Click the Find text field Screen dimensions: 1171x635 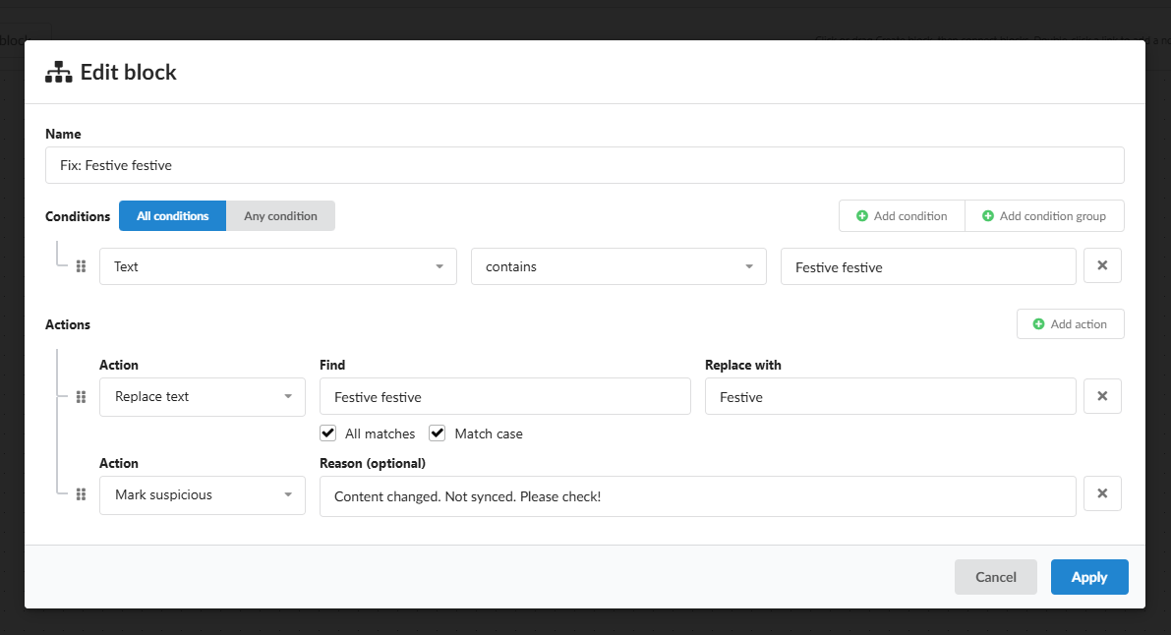tap(504, 397)
